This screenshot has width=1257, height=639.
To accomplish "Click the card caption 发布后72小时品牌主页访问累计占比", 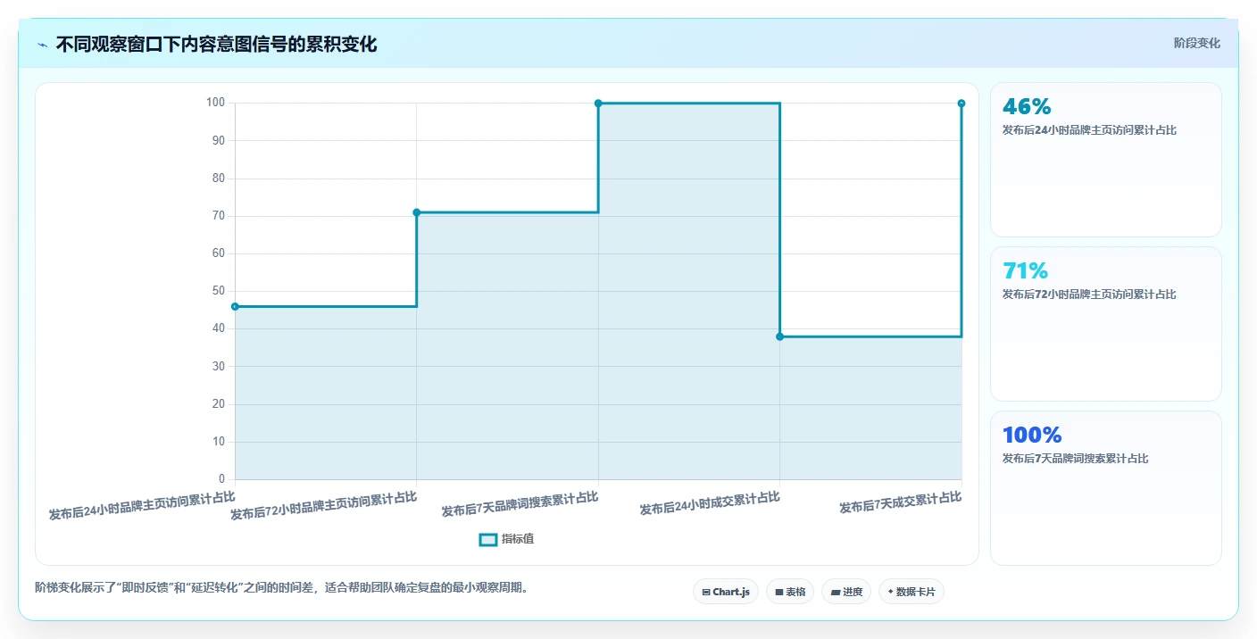I will [x=1089, y=295].
